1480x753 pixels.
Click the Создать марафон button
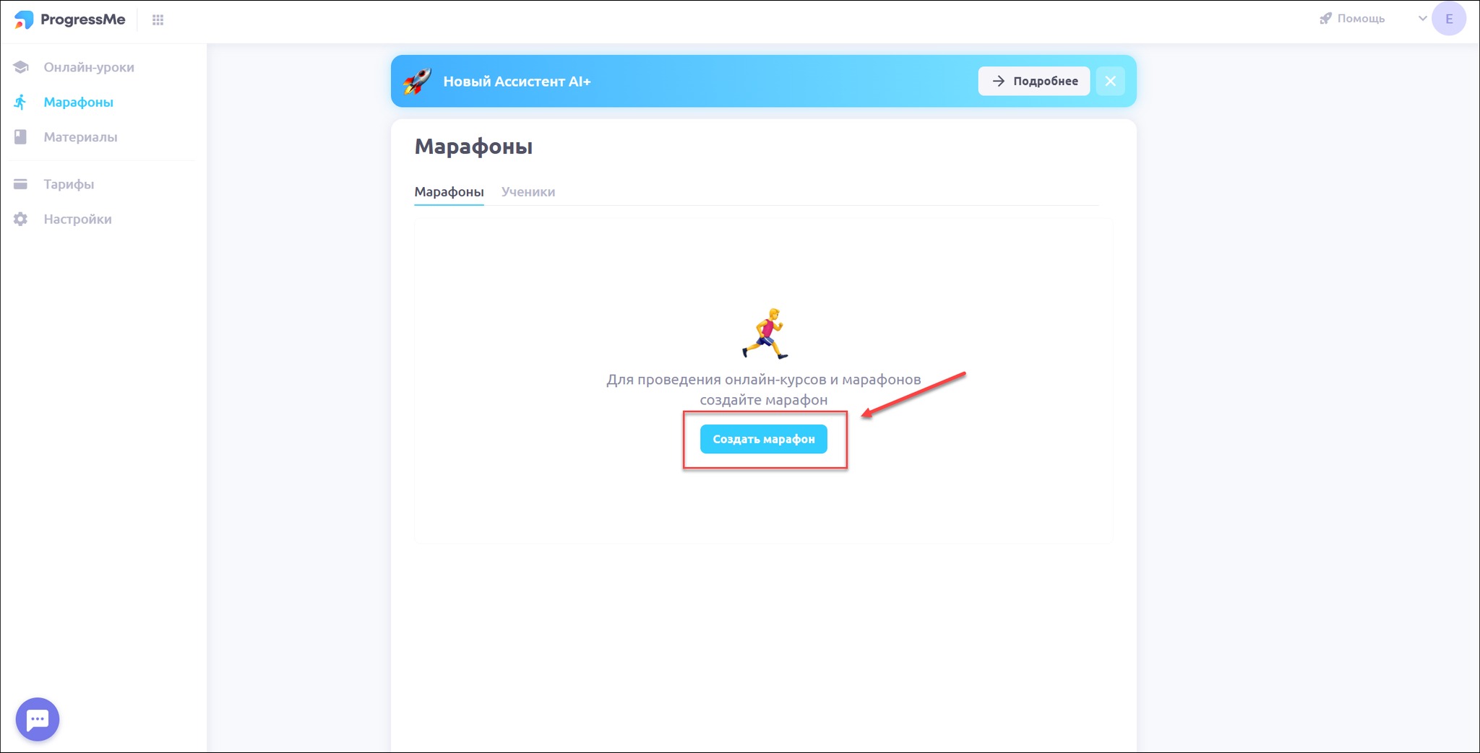click(x=764, y=439)
